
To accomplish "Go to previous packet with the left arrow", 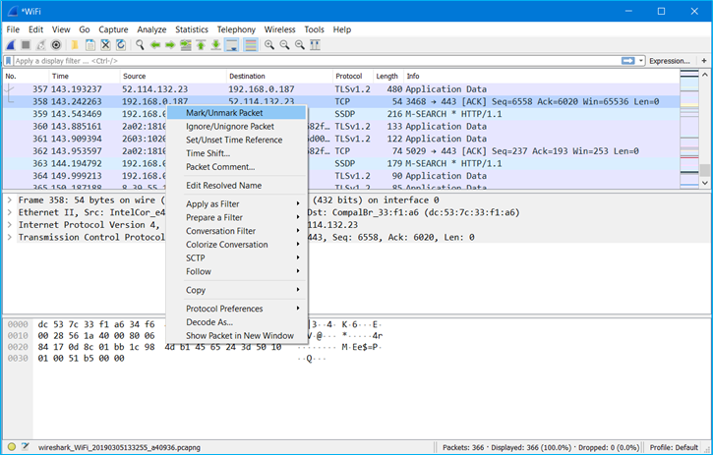I will [155, 44].
